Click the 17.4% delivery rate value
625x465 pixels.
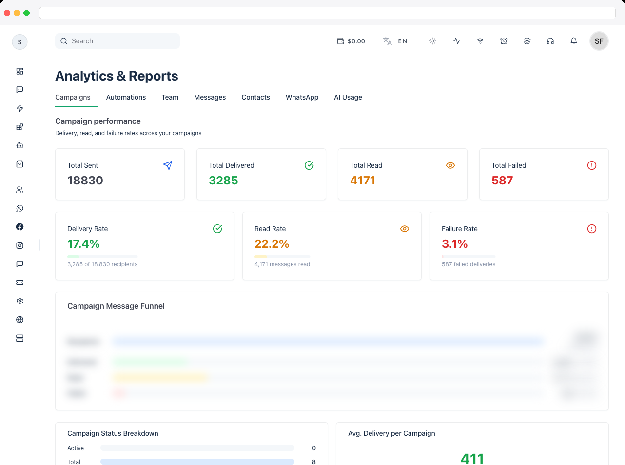[x=83, y=244]
